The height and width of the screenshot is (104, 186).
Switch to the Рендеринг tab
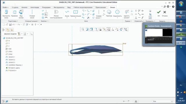46,8
